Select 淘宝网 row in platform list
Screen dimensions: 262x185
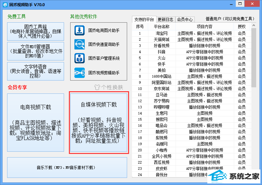point(191,33)
